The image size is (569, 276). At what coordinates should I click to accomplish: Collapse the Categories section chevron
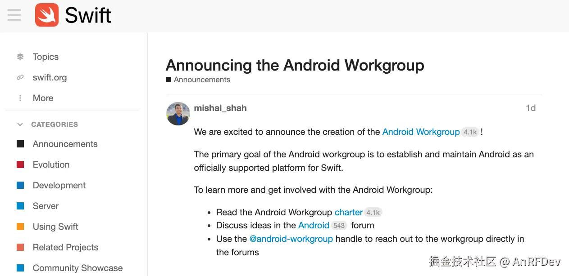[x=20, y=124]
